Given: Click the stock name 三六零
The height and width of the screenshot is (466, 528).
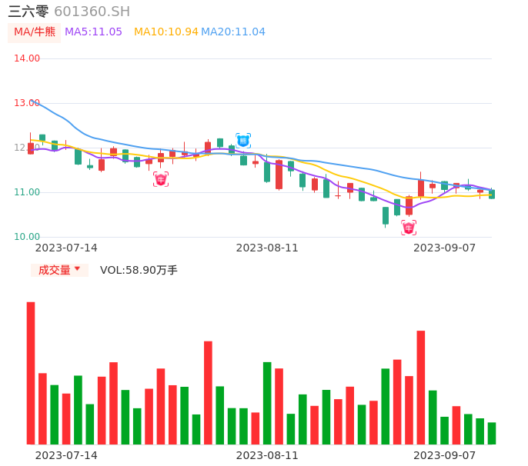Looking at the screenshot, I should [28, 12].
